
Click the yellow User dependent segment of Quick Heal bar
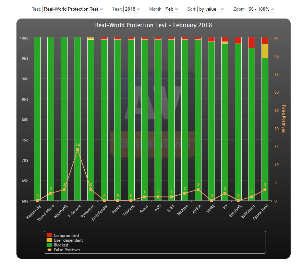265,51
